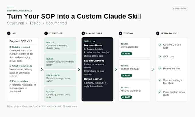Select the ESCALATION structure card
The width and height of the screenshot is (195, 117).
(x=60, y=78)
